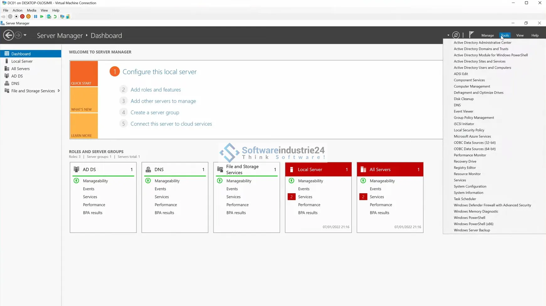Click the orange Save VM icon
This screenshot has width=546, height=306.
(29, 17)
